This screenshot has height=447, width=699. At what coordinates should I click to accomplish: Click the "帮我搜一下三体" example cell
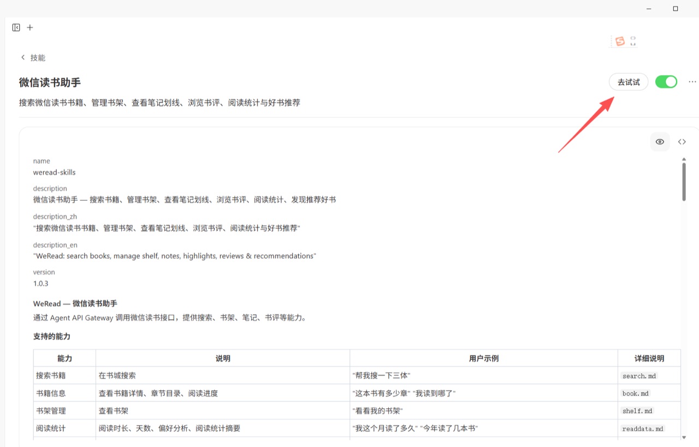coord(484,376)
